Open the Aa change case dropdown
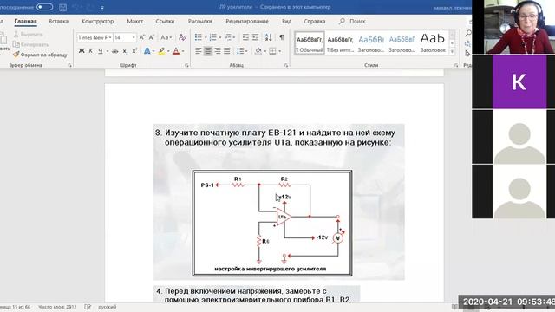The image size is (555, 312). [166, 37]
